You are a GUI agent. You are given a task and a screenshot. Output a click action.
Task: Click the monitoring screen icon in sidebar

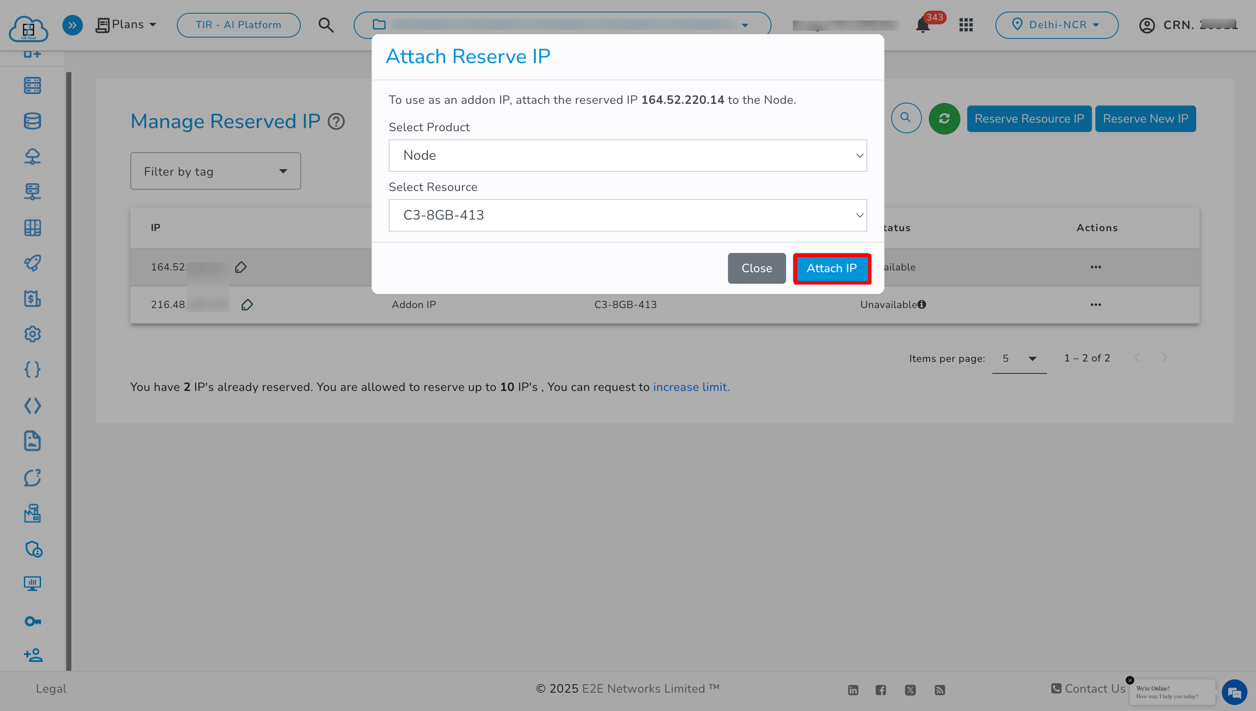coord(32,584)
